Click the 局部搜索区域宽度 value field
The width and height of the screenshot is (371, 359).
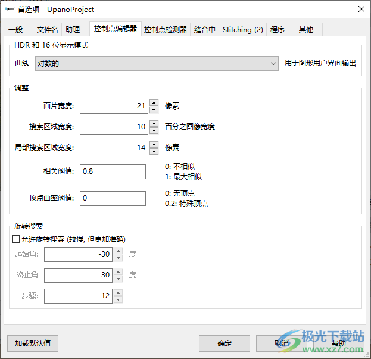[114, 148]
